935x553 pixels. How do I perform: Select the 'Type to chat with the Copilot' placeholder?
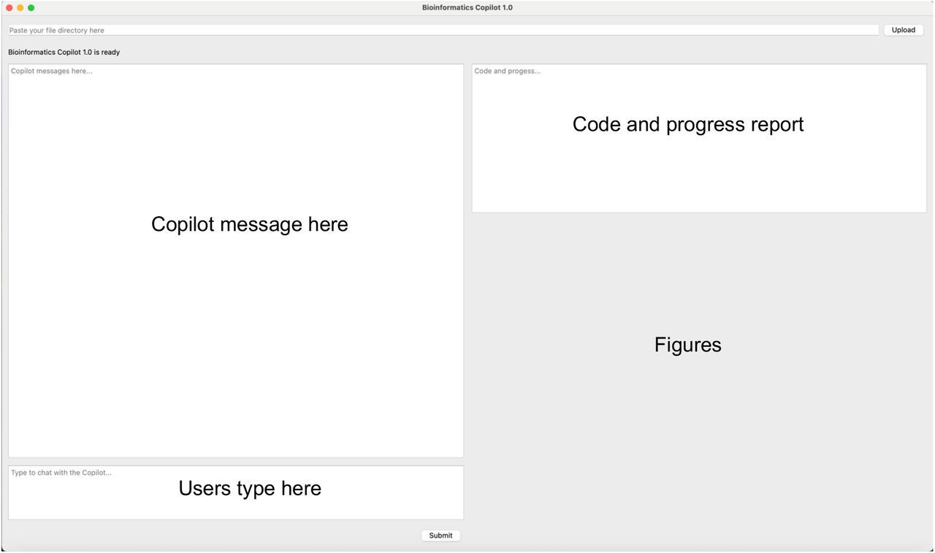61,473
